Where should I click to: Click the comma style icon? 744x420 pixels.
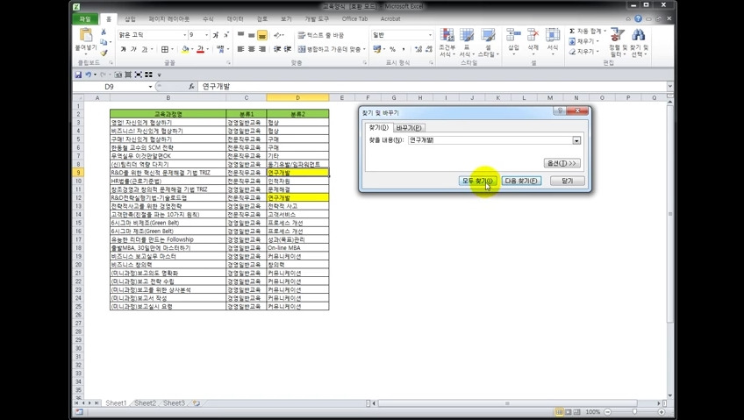(x=404, y=49)
